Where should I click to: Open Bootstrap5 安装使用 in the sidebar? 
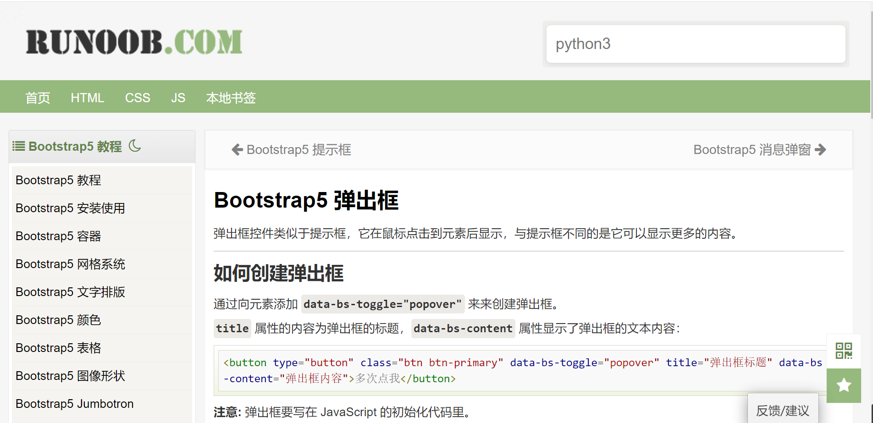coord(70,208)
